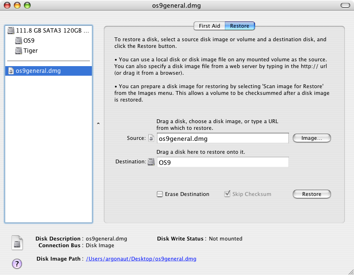Select the OS9 volume in disk list

48,40
